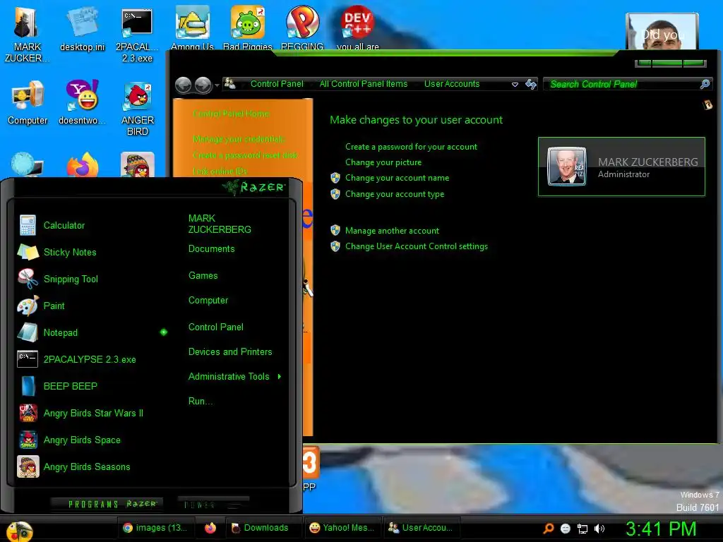723x542 pixels.
Task: Open ANGER BIRD desktop shortcut
Action: [x=138, y=109]
